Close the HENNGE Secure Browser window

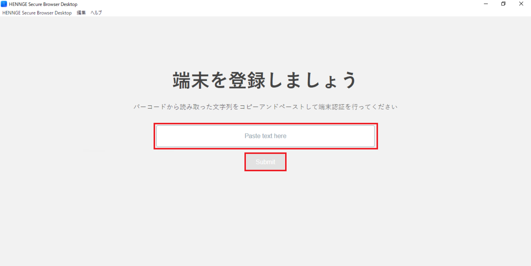pos(521,4)
